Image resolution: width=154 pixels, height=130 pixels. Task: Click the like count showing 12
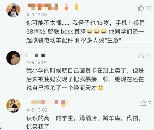coord(148,8)
